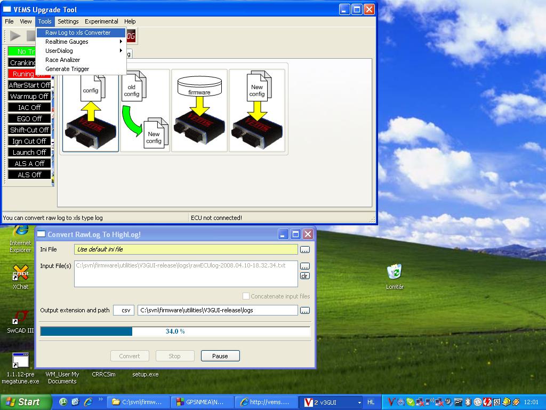Select Generate Trigger menu entry

pos(81,69)
